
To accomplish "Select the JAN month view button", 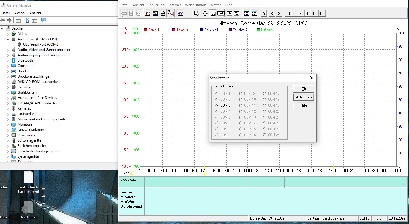I will click(x=229, y=13).
